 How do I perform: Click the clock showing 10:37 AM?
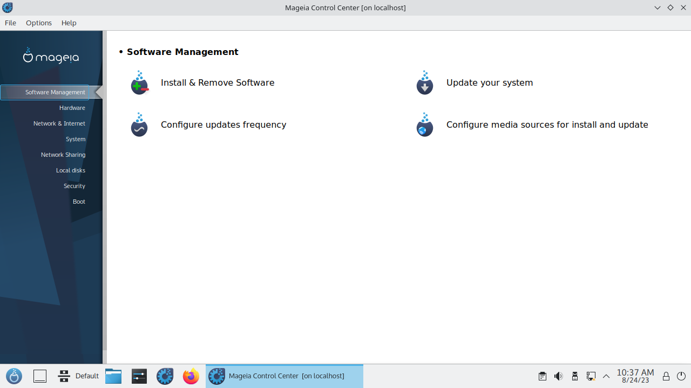click(x=635, y=376)
